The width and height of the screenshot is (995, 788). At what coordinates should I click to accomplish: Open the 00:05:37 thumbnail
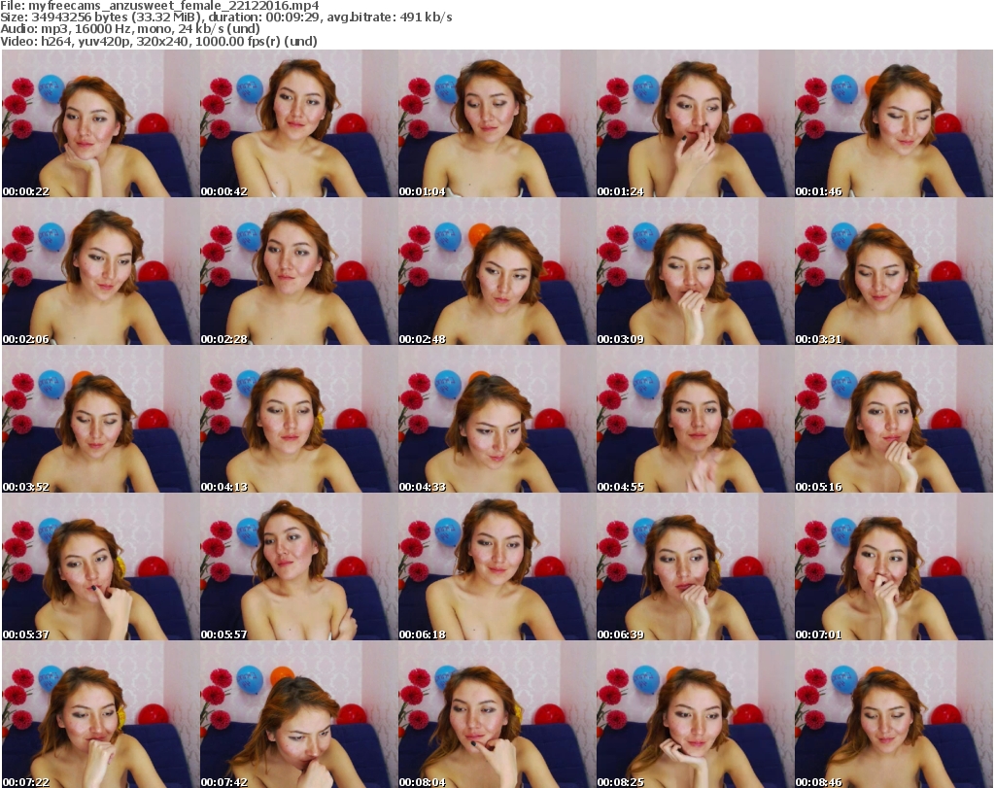[x=100, y=567]
